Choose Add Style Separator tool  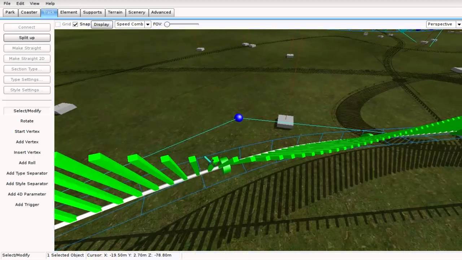[27, 184]
